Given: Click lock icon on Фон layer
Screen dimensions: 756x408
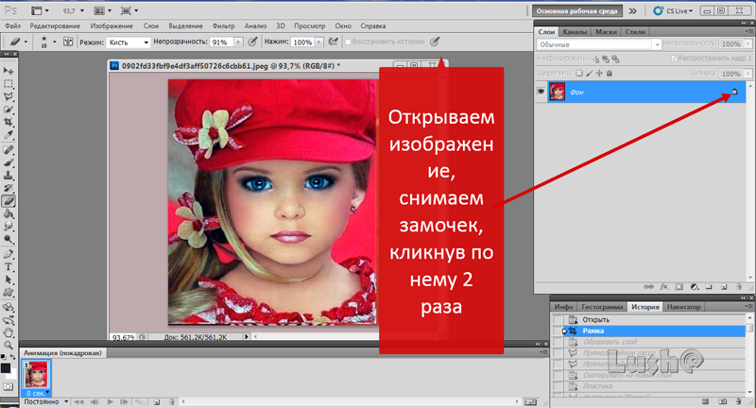Looking at the screenshot, I should click(734, 92).
